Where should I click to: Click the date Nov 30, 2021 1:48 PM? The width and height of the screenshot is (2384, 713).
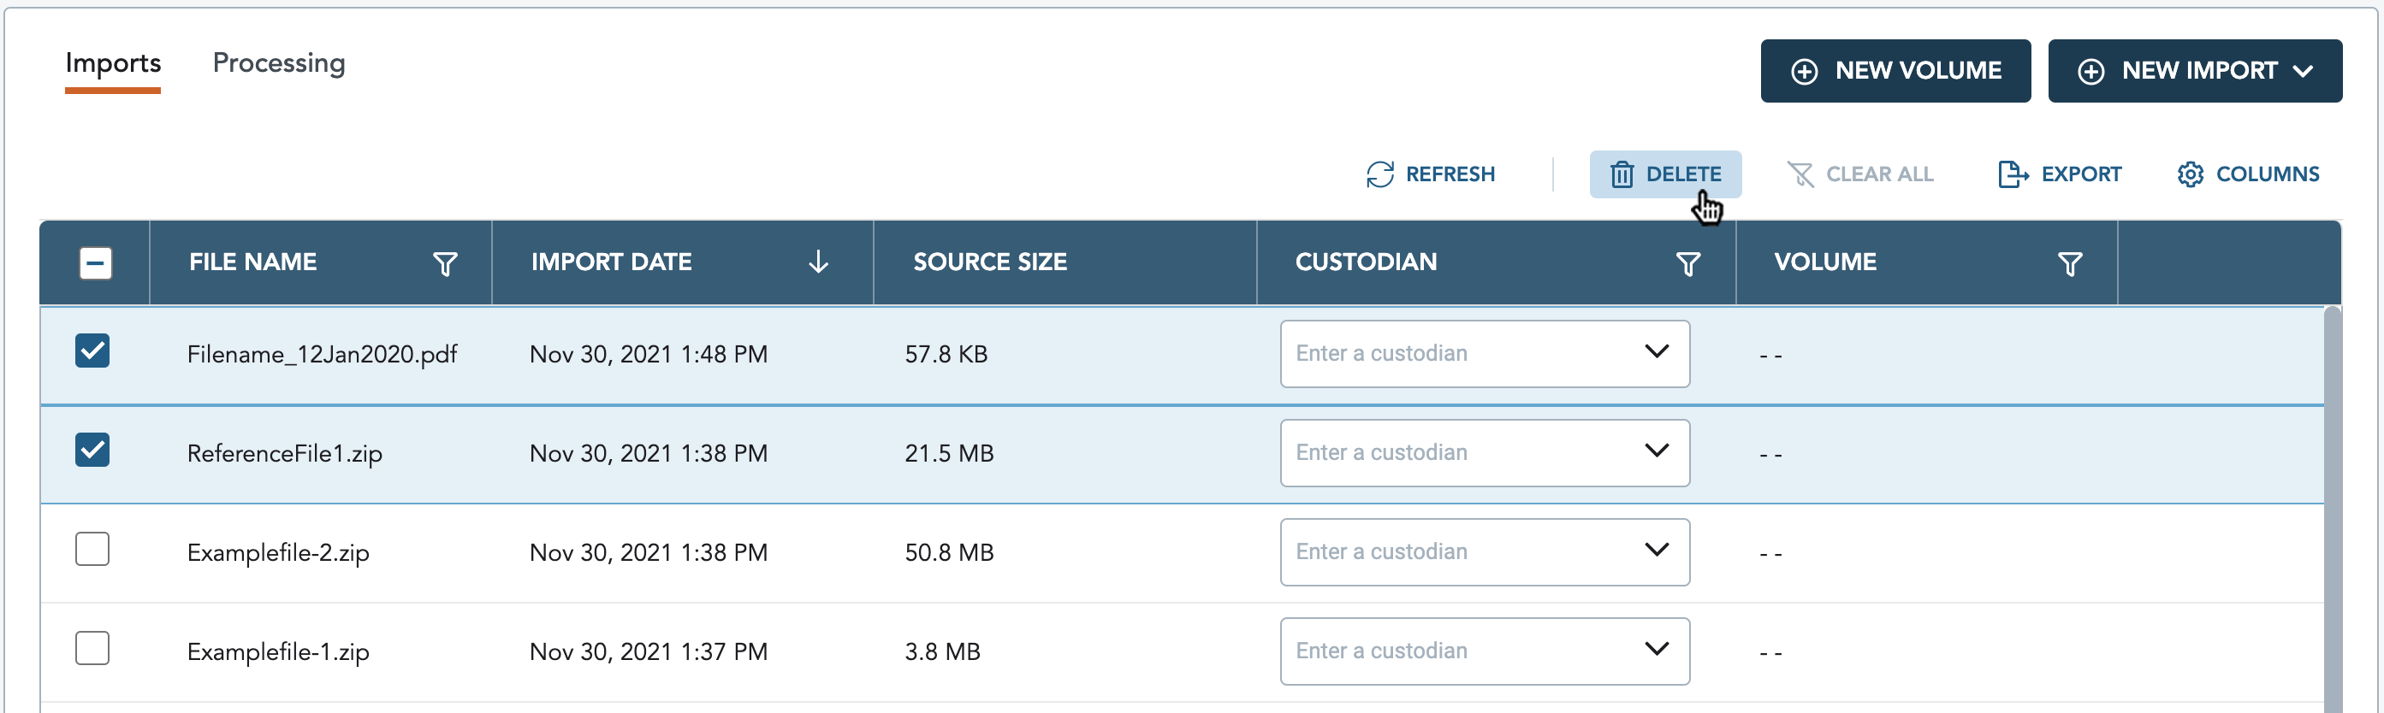click(x=649, y=354)
